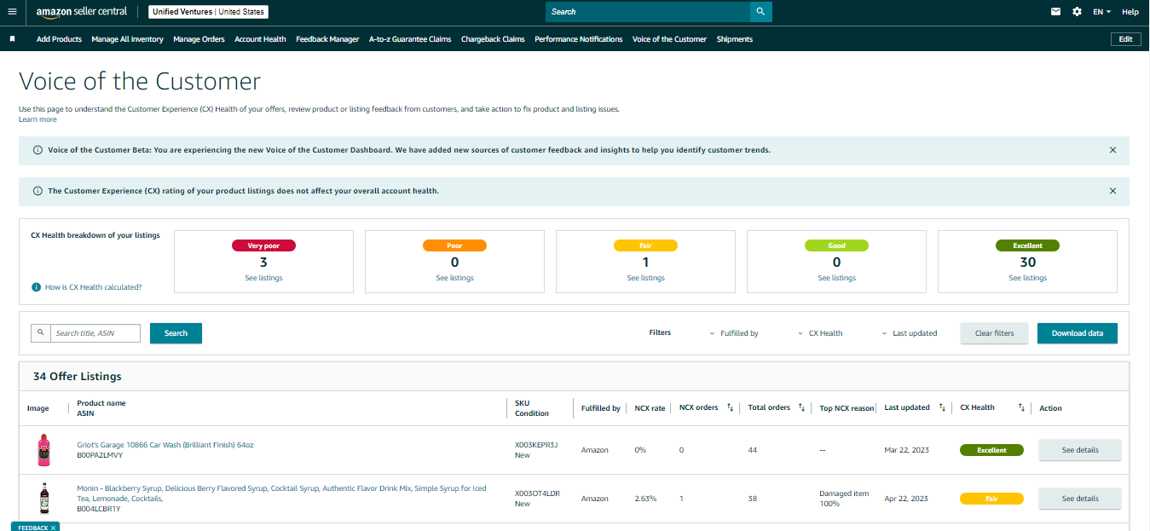1150x531 pixels.
Task: Open Feedback Manager
Action: [327, 39]
